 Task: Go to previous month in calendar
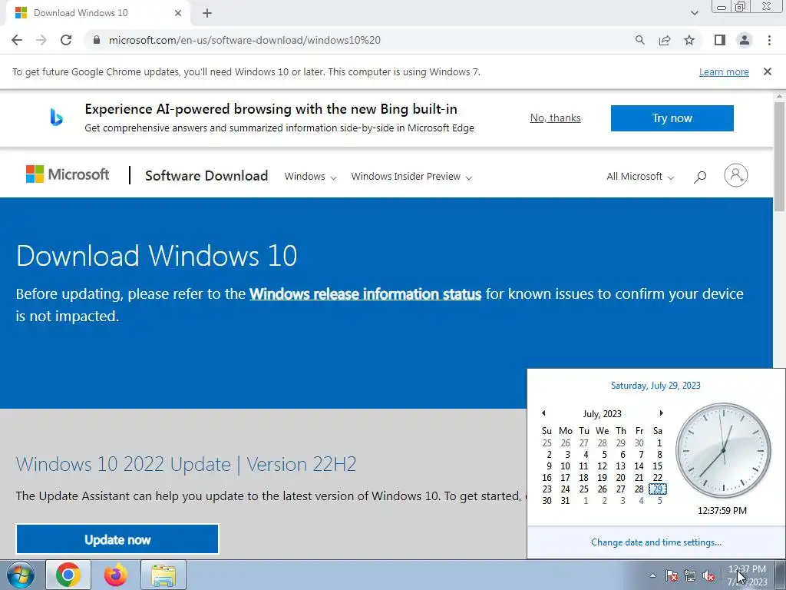(543, 413)
